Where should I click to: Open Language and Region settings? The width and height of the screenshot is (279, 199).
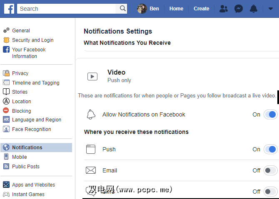(x=37, y=120)
